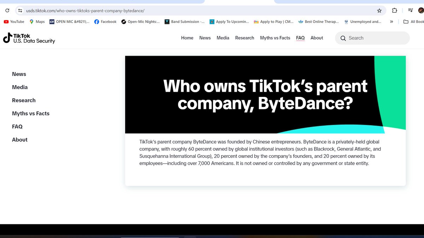Go to News in the left sidebar

pos(19,74)
